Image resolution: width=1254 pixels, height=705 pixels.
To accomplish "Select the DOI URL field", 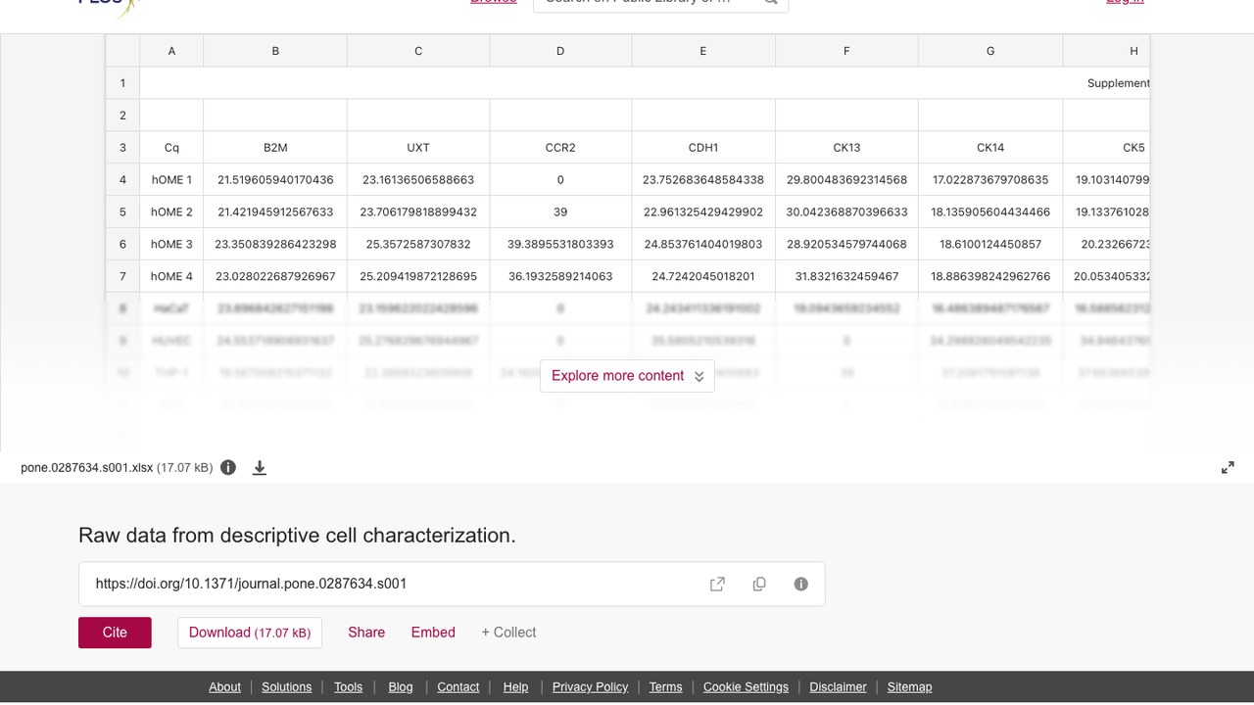I will (x=452, y=584).
